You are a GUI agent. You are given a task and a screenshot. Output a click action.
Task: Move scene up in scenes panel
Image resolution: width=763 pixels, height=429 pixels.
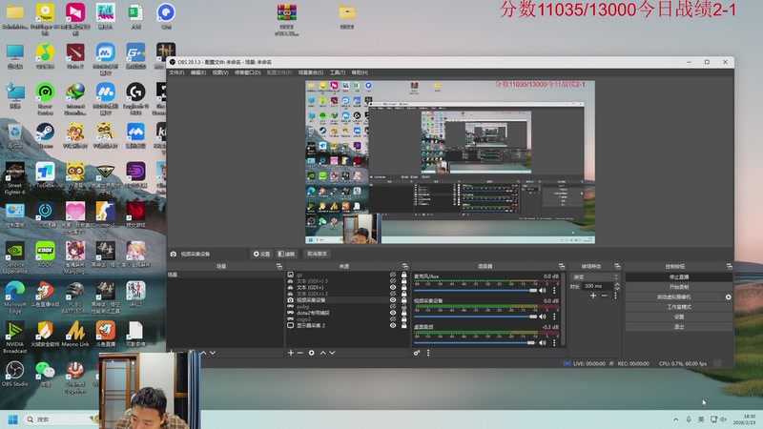[203, 353]
